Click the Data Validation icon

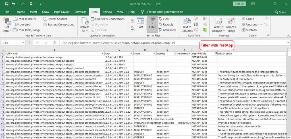(196, 30)
